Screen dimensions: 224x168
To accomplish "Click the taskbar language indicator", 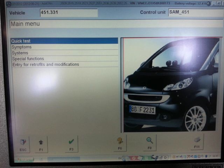I will click(x=120, y=158).
